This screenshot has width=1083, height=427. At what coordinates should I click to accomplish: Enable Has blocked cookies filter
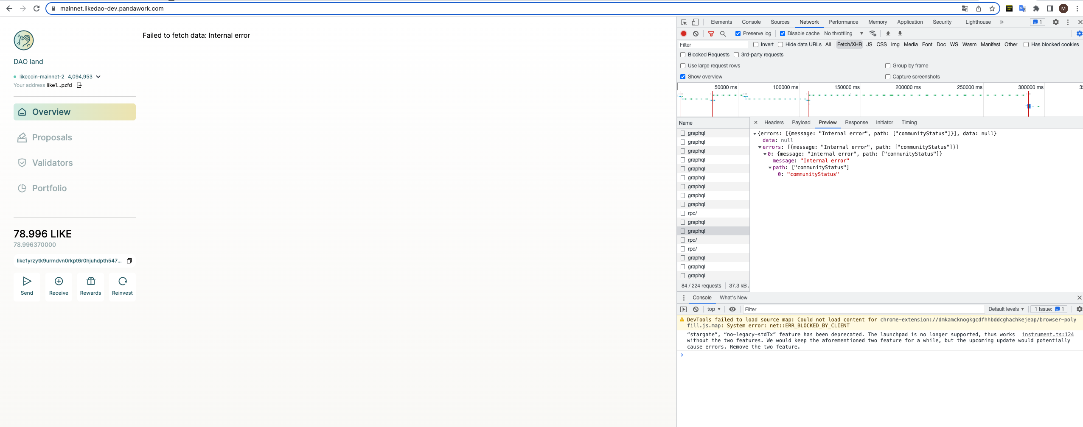[x=1026, y=45]
